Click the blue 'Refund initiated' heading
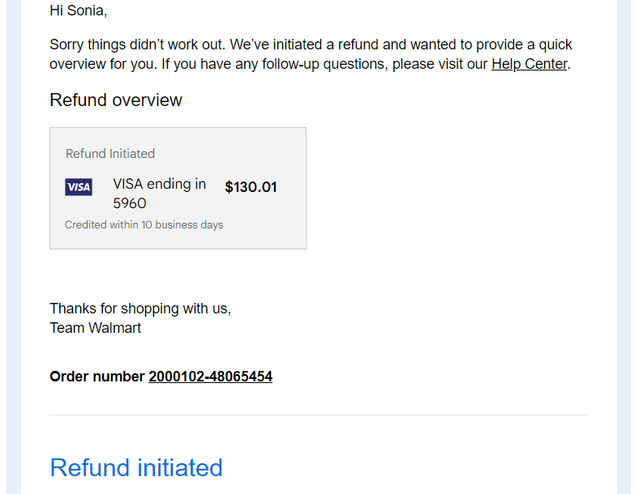635x494 pixels. click(136, 468)
